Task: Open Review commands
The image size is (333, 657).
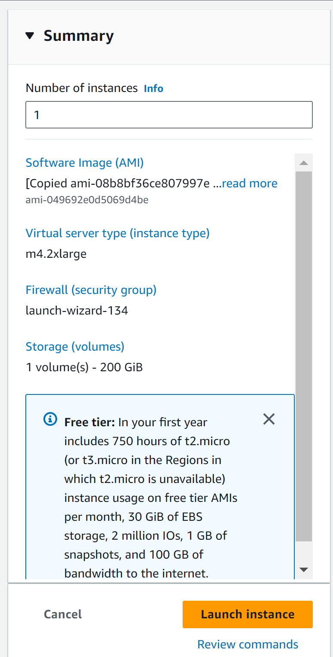Action: click(x=247, y=644)
